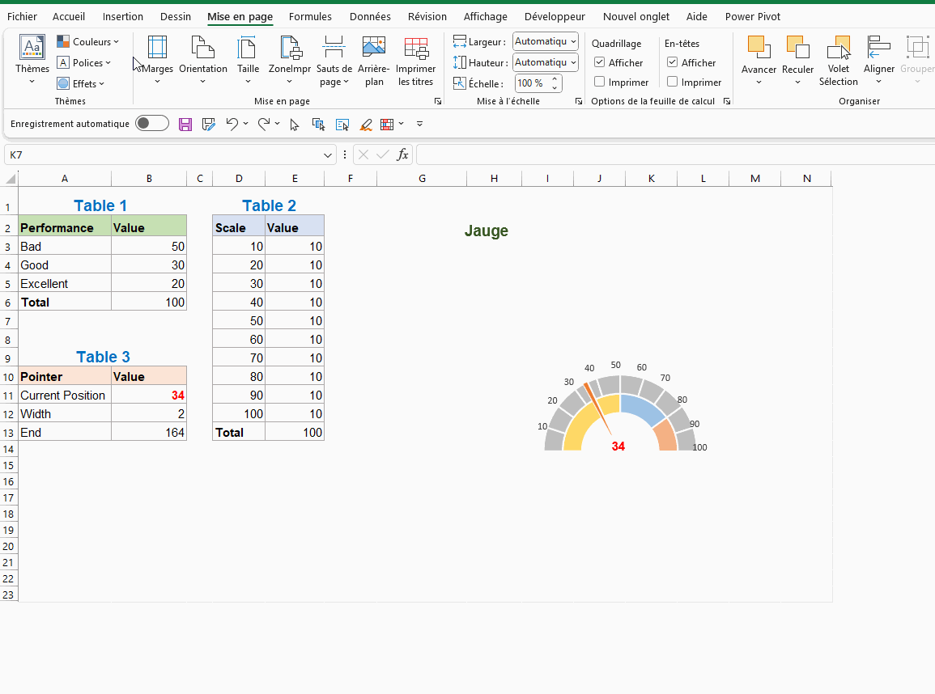Click the Volet Sélection pane icon
The height and width of the screenshot is (694, 935).
(x=838, y=49)
